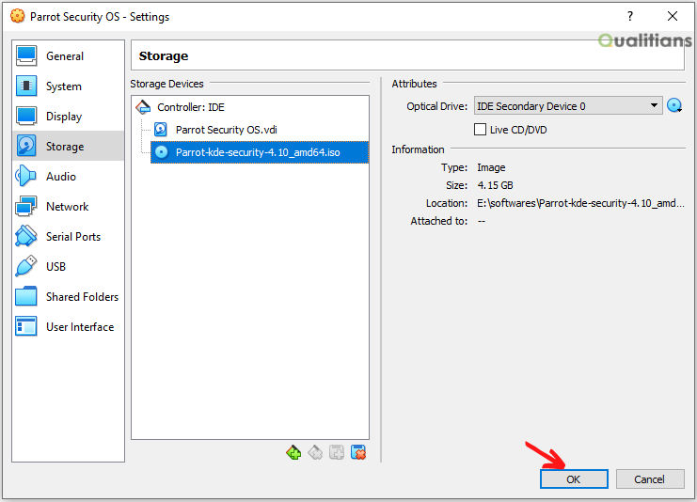Click the remove storage attachment icon
The height and width of the screenshot is (502, 697).
point(358,453)
